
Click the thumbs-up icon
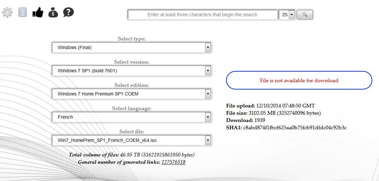[38, 13]
